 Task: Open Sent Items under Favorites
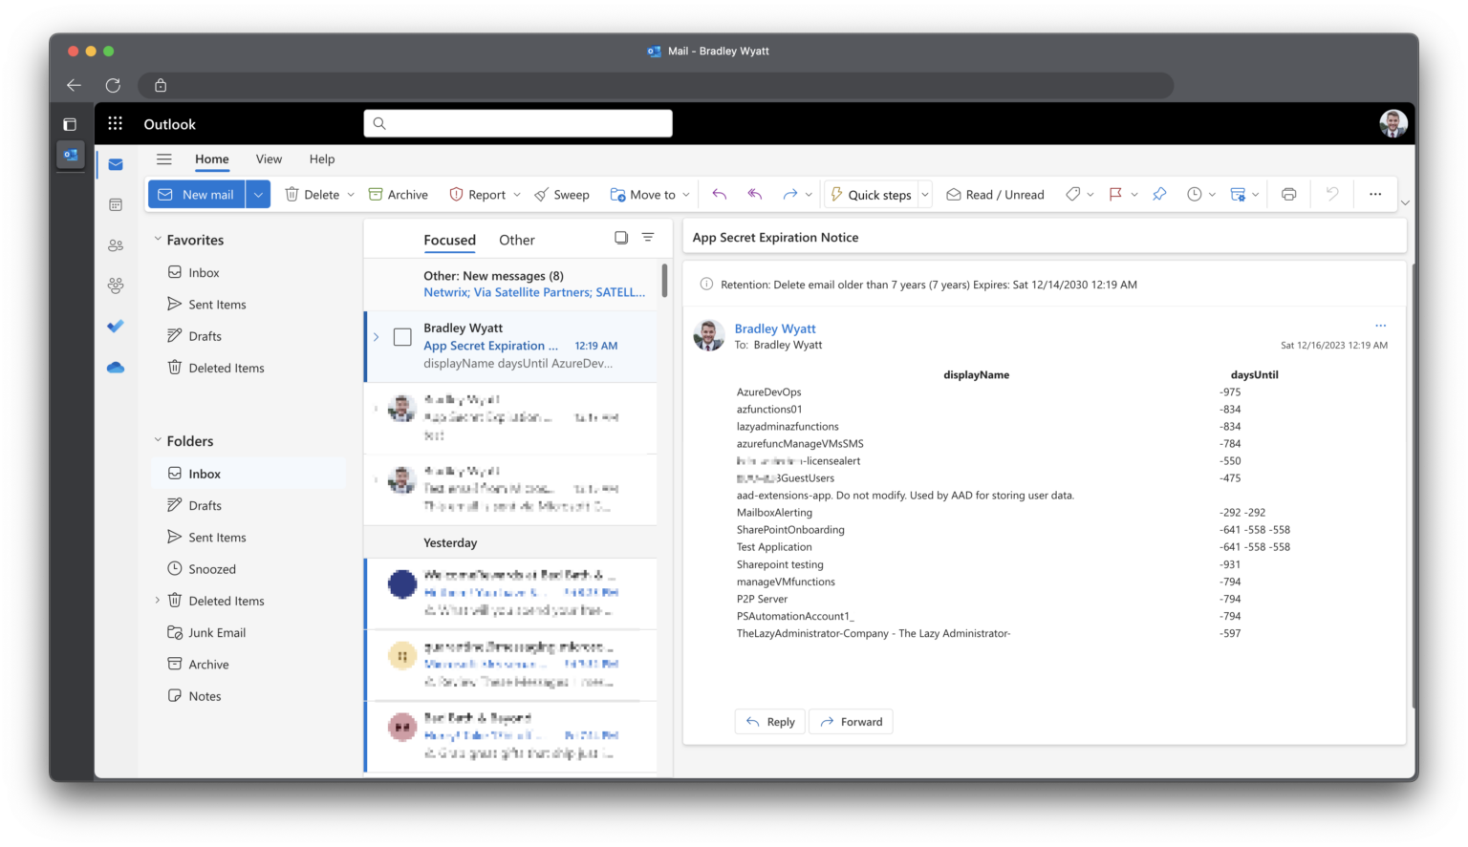207,304
